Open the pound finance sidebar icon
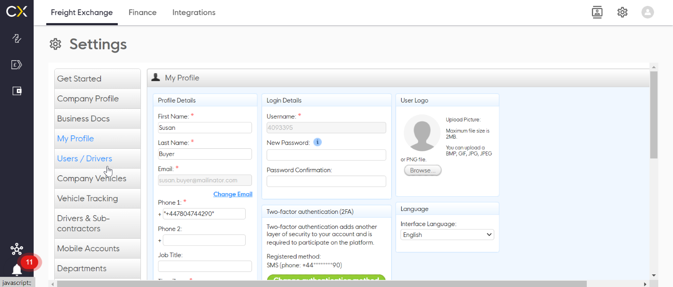673x287 pixels. pos(16,65)
